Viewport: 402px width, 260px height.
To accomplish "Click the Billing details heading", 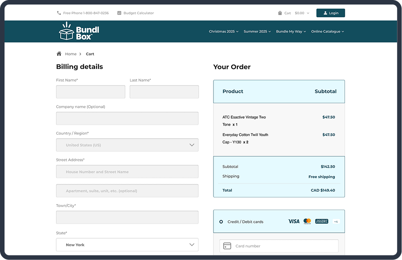I will point(79,67).
